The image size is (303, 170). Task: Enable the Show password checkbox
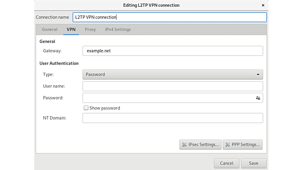86,108
